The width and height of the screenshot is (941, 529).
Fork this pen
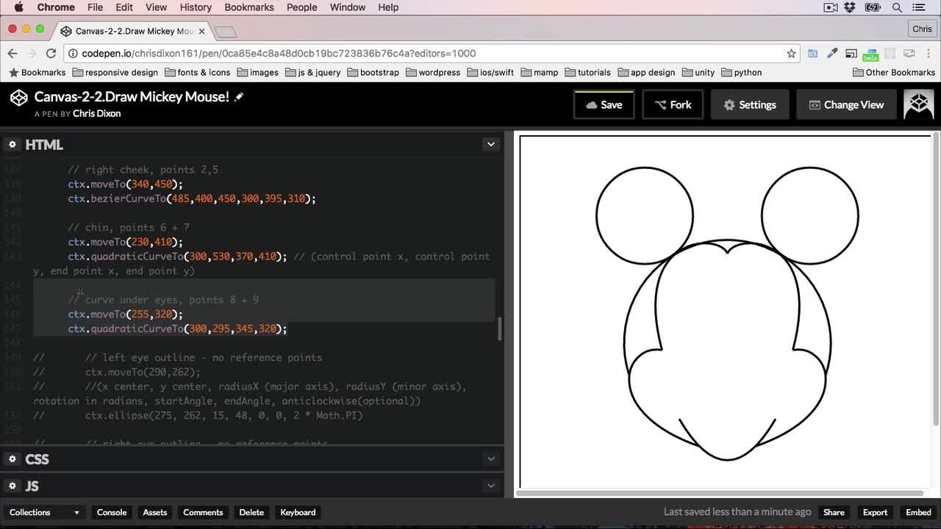point(673,104)
